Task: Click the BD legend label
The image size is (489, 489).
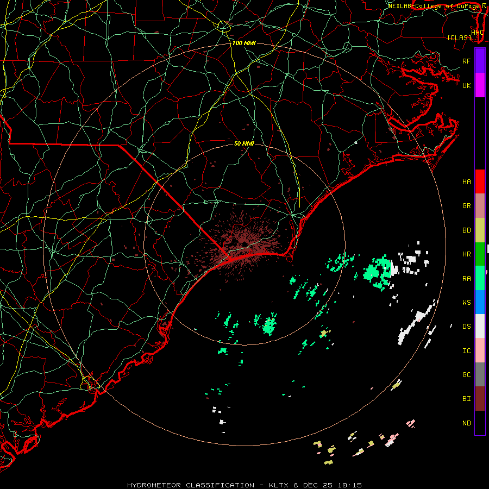Action: 467,230
